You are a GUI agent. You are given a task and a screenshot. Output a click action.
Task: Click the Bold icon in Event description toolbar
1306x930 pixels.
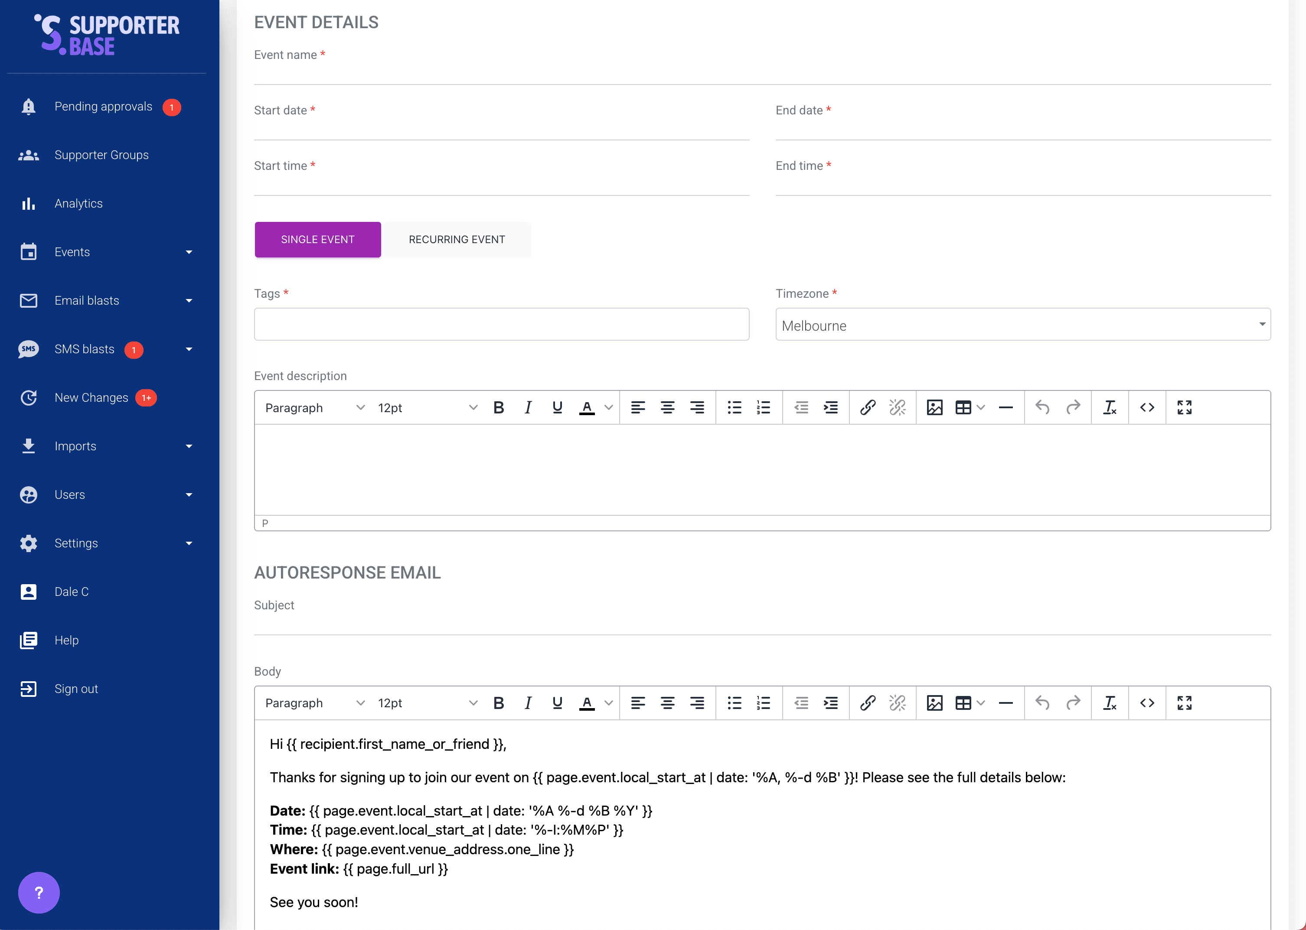498,408
